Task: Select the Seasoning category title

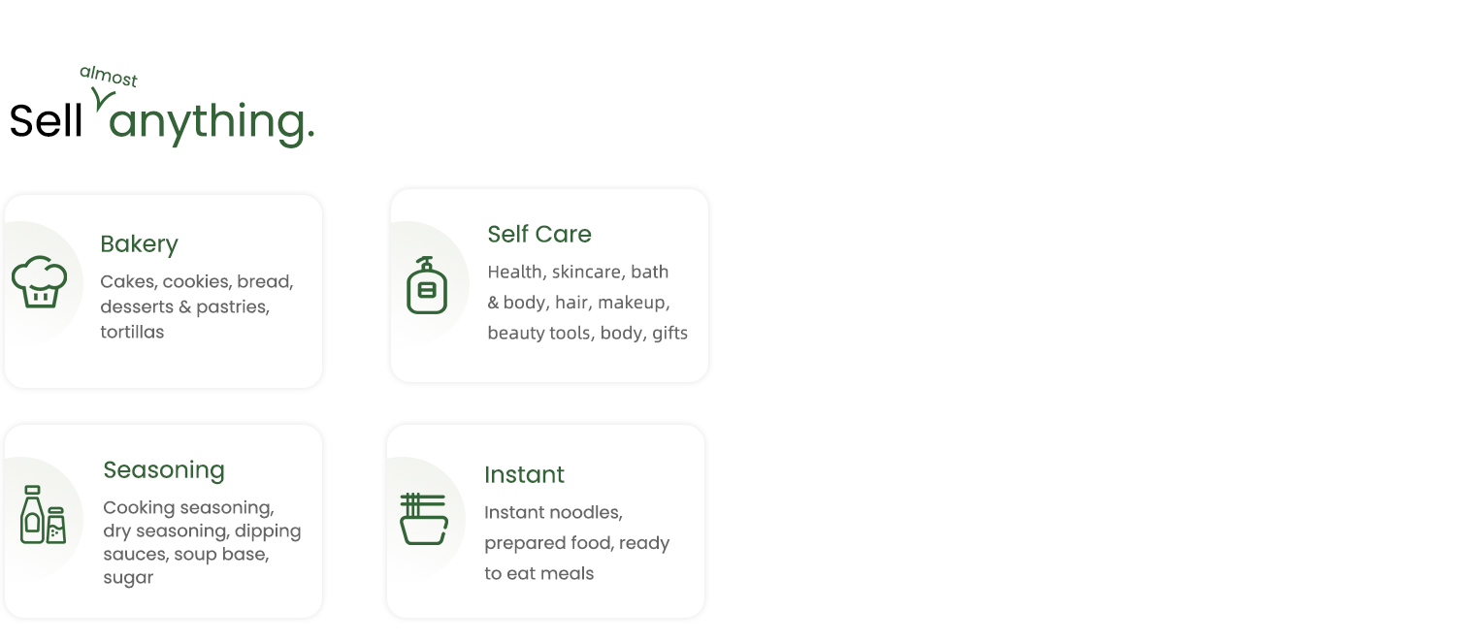Action: [164, 470]
